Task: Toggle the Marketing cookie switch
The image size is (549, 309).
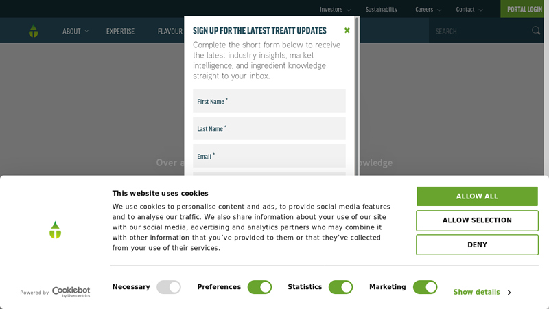Action: [425, 287]
